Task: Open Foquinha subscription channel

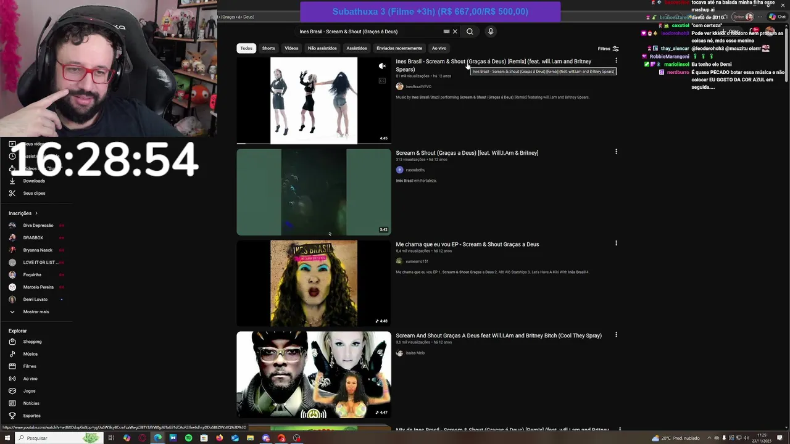Action: click(x=32, y=274)
